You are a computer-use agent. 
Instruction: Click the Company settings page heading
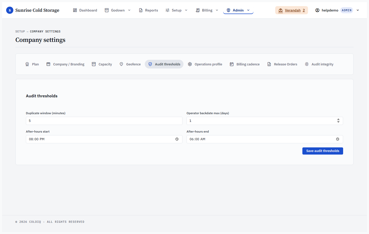coord(40,40)
